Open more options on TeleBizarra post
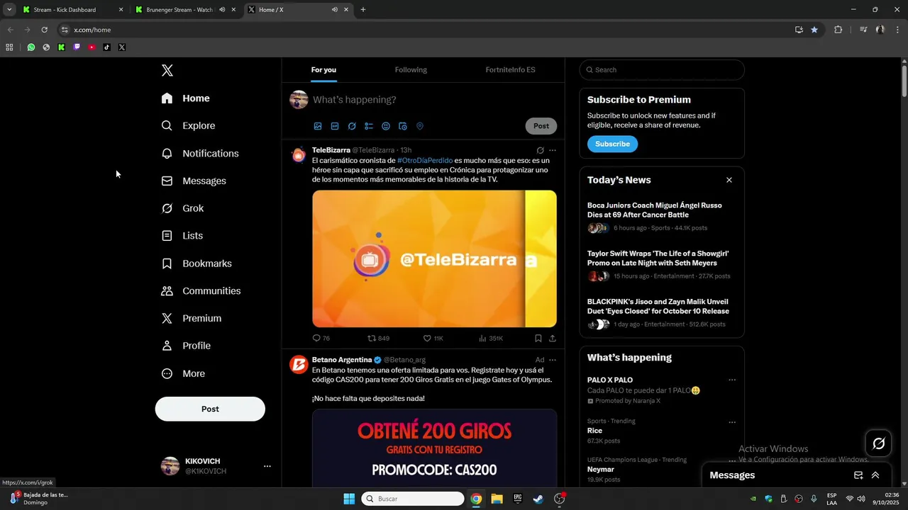The height and width of the screenshot is (510, 908). pyautogui.click(x=553, y=150)
